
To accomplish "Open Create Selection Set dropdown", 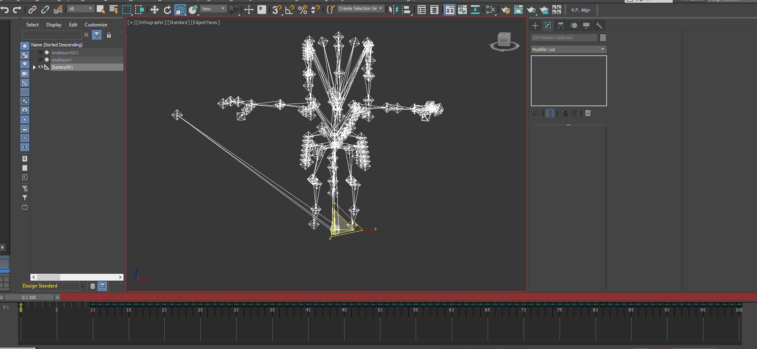I will [x=361, y=8].
